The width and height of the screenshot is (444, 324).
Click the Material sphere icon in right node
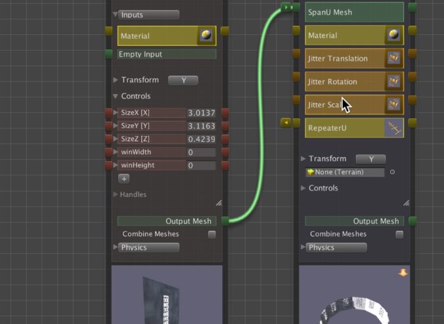[394, 35]
